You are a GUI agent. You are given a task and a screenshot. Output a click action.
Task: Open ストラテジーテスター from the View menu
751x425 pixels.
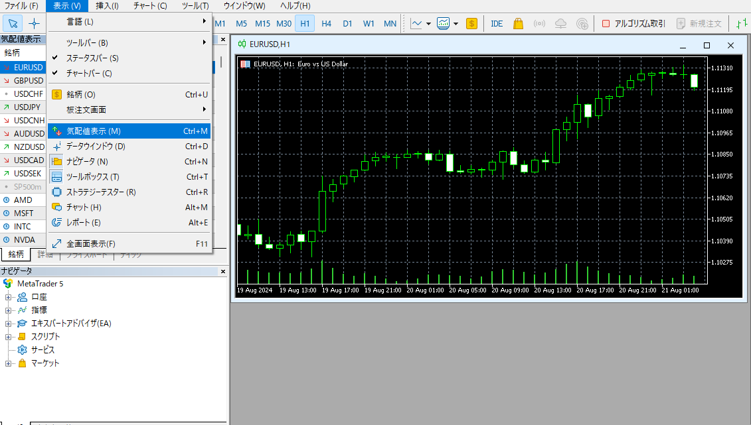click(x=101, y=192)
